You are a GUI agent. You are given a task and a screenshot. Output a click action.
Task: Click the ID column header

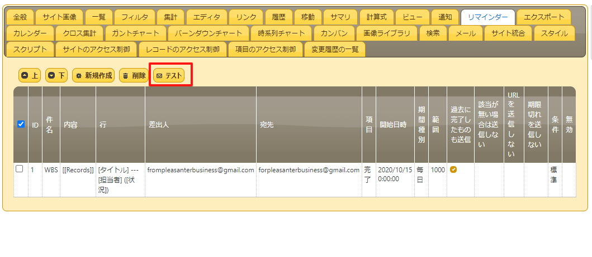[x=35, y=125]
